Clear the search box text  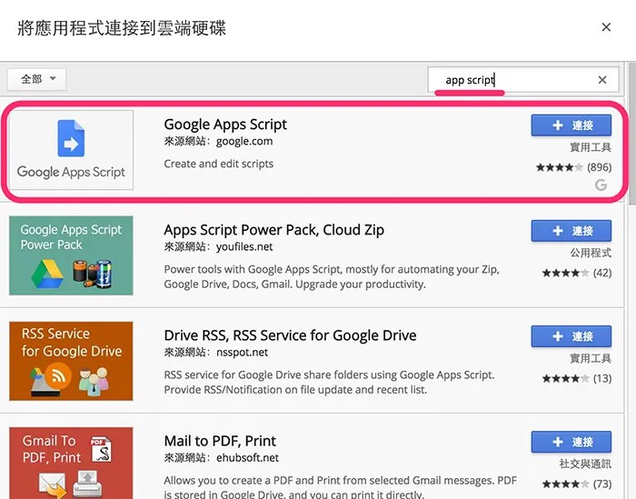pyautogui.click(x=602, y=80)
